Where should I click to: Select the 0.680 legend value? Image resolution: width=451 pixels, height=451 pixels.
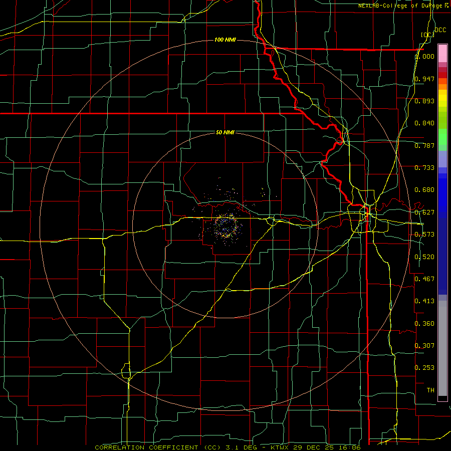pos(424,190)
